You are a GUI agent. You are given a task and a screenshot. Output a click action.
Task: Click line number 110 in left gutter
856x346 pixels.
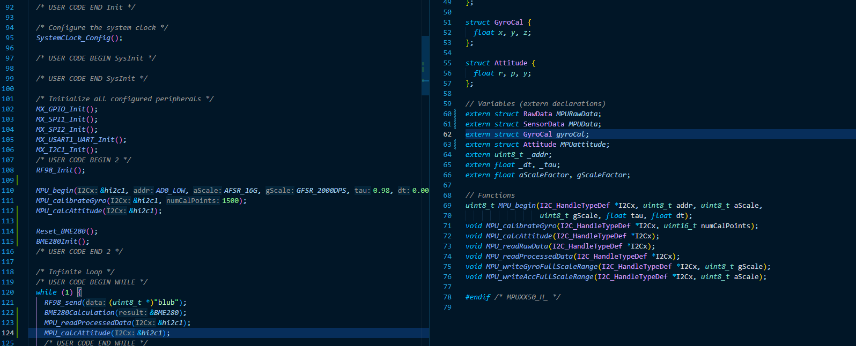[8, 191]
